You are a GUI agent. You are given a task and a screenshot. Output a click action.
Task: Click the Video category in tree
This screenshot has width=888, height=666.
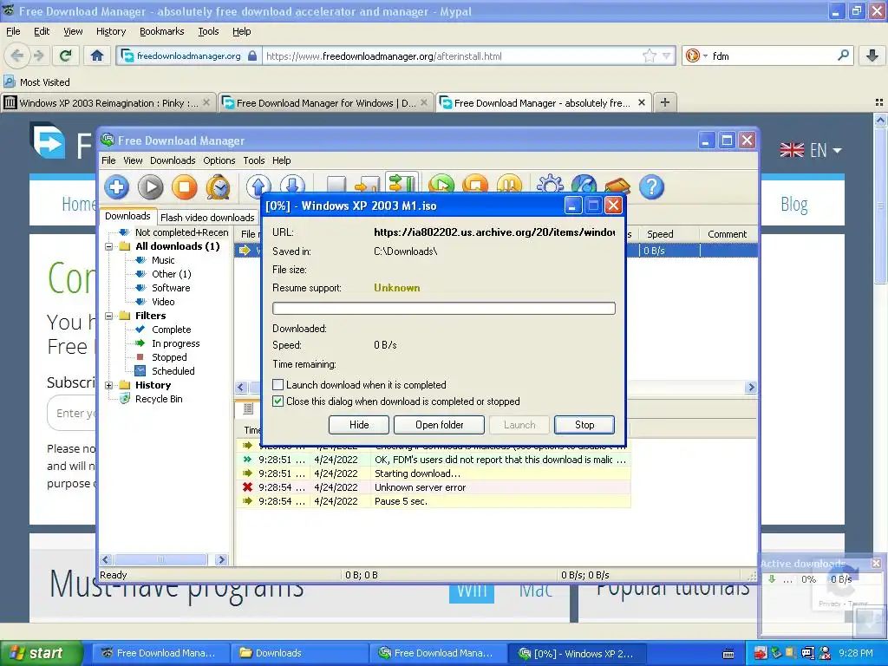tap(162, 302)
